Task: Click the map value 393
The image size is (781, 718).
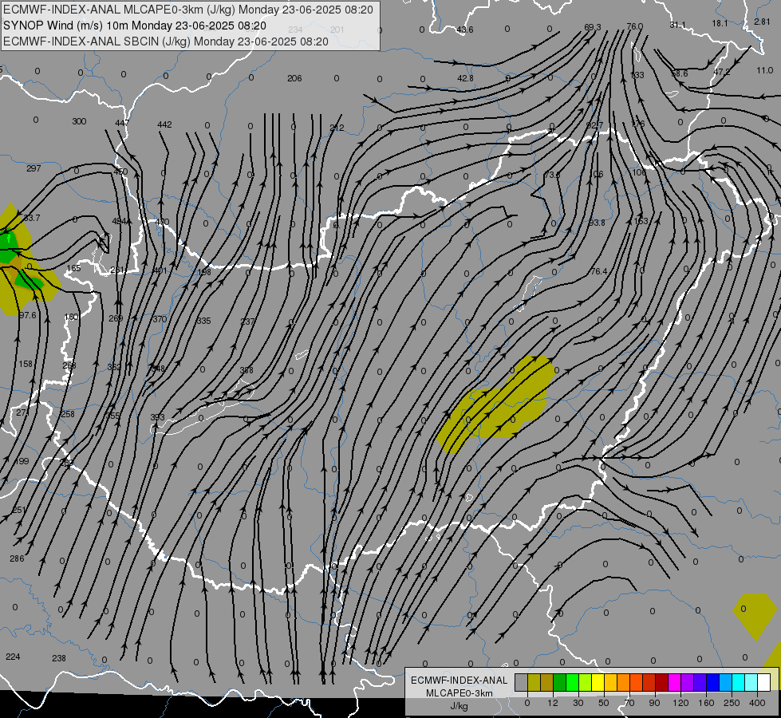Action: click(x=157, y=417)
